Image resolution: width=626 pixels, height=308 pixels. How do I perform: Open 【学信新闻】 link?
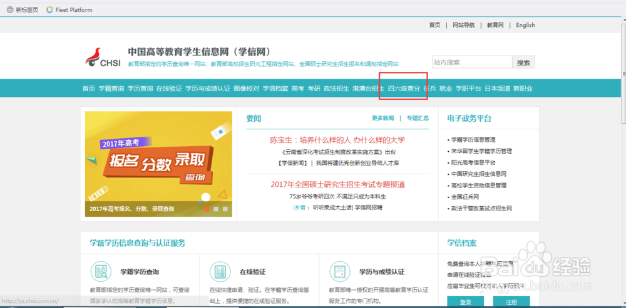(292, 163)
